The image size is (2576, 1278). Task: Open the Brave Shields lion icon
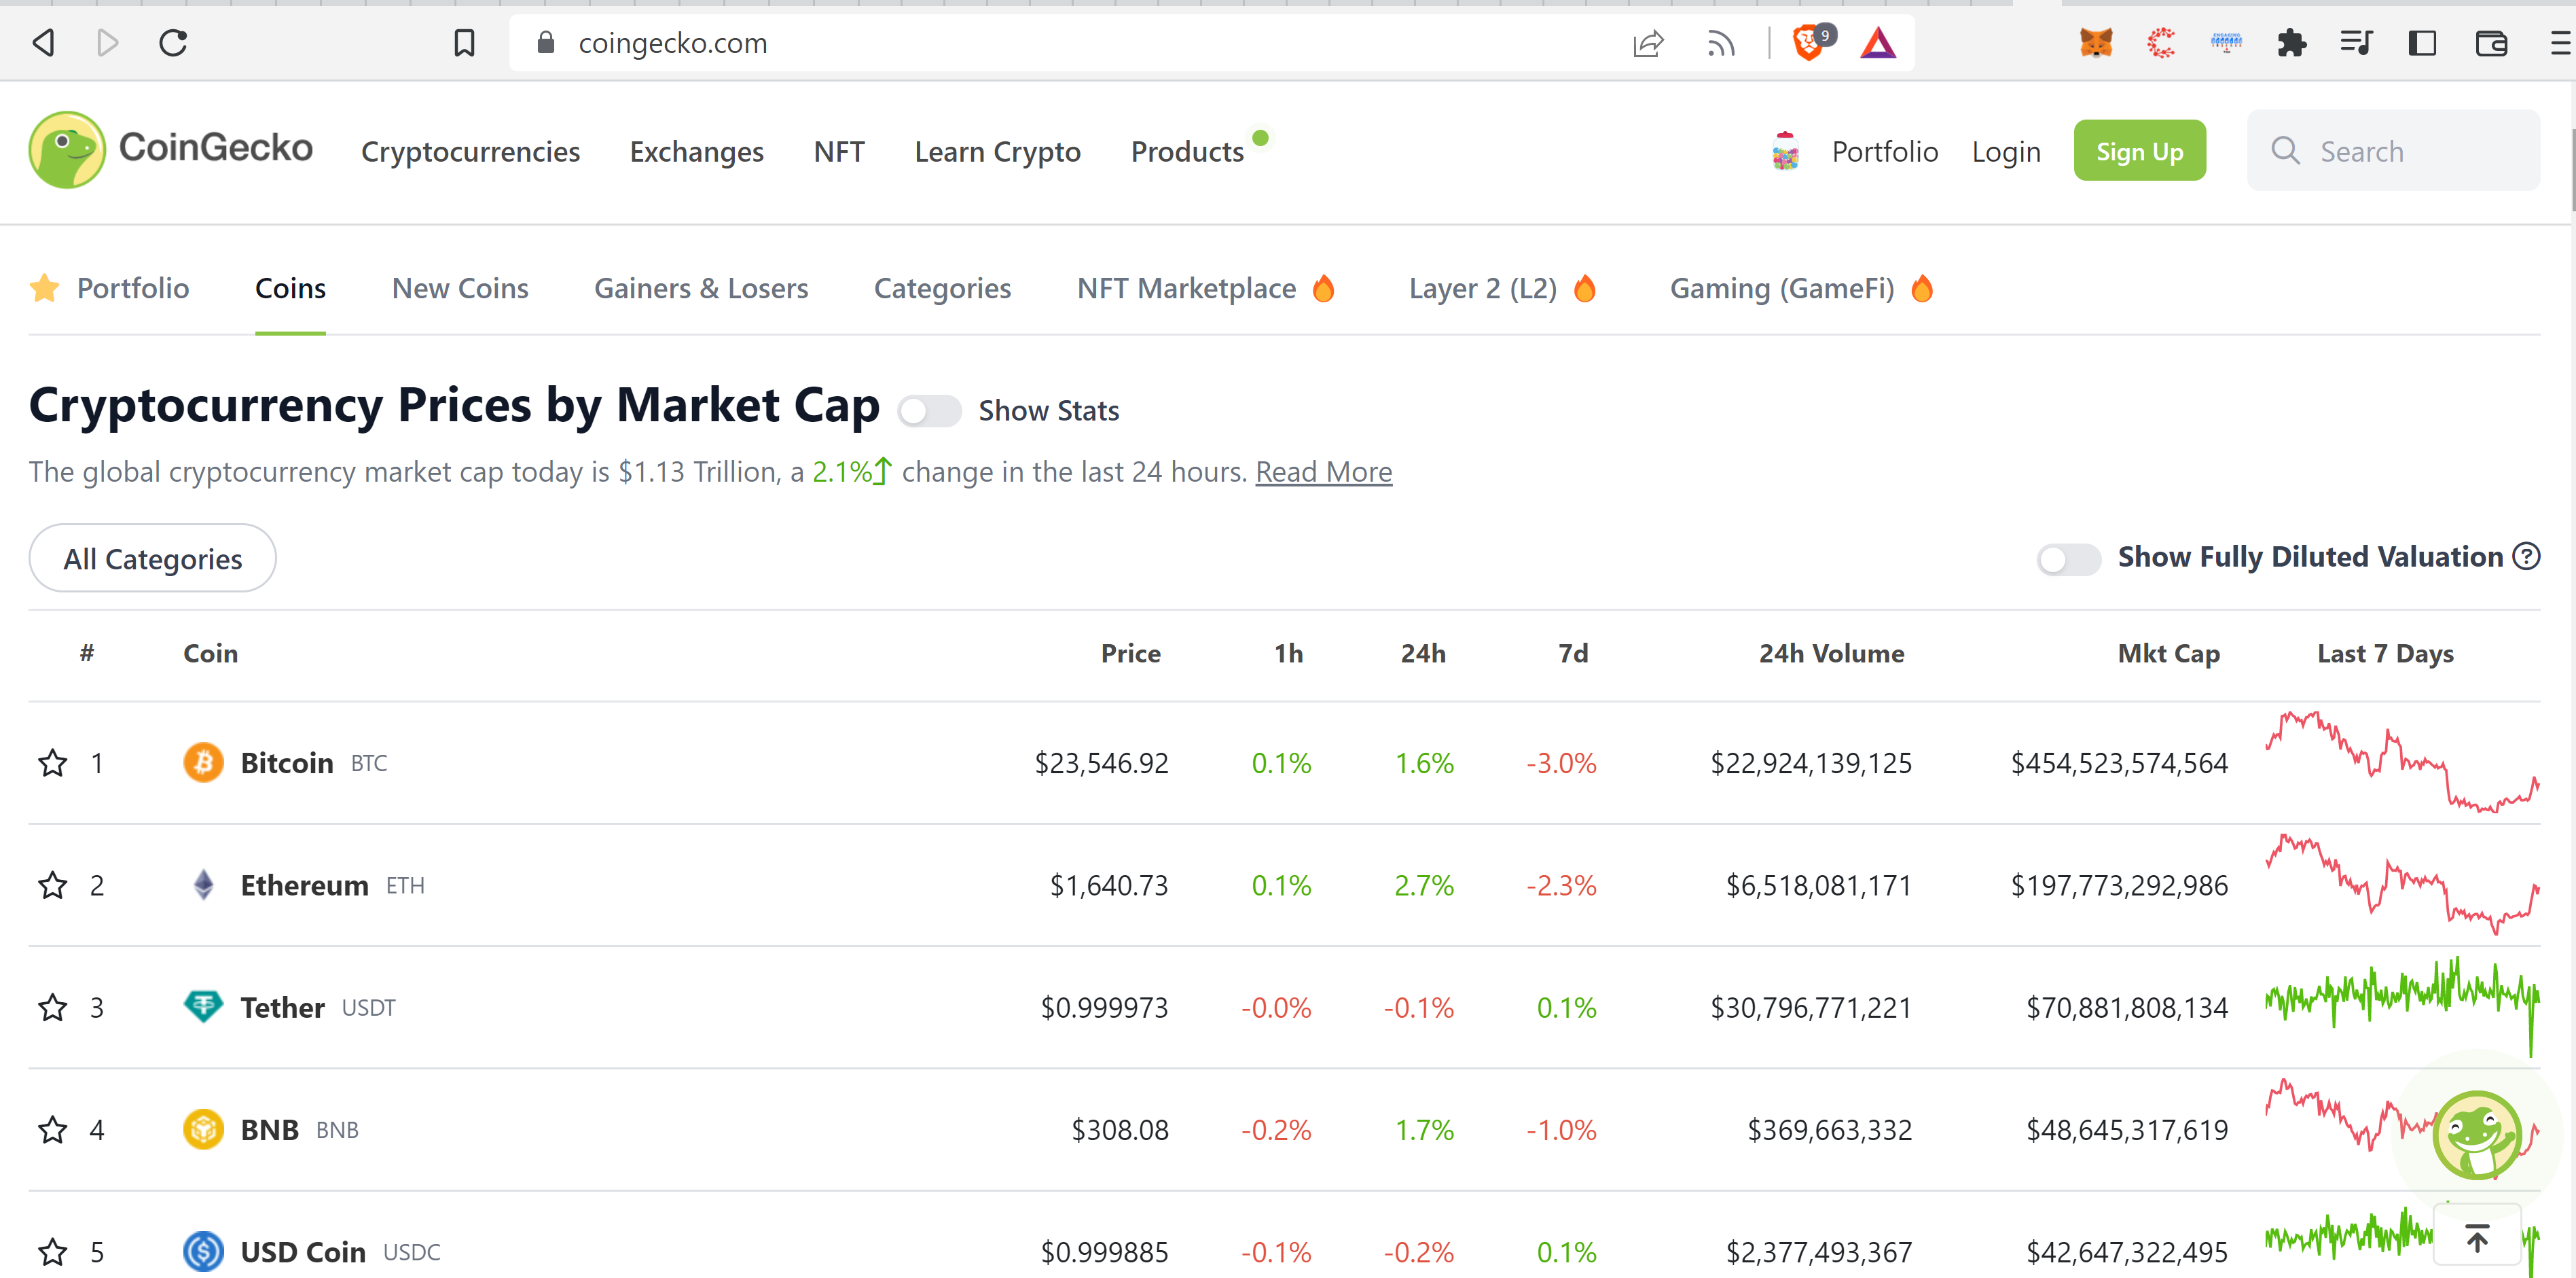click(x=1809, y=43)
